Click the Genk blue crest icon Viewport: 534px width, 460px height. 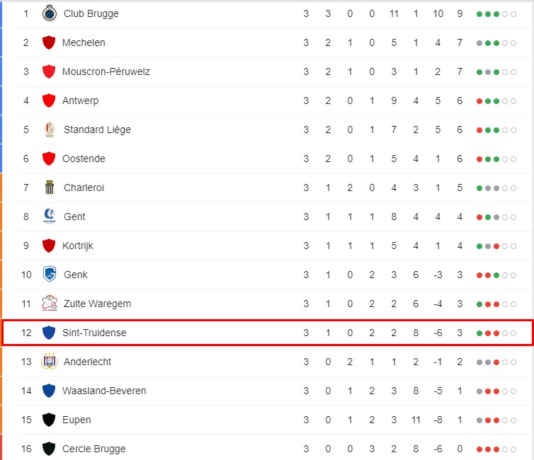pyautogui.click(x=50, y=275)
